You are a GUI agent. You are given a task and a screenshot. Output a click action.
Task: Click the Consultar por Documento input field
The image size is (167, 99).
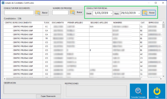tap(19, 12)
